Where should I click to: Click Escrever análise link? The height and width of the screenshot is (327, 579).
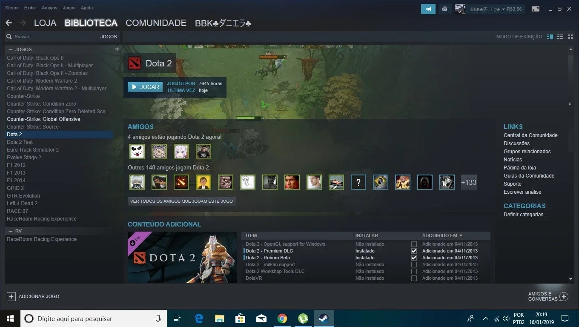(x=522, y=192)
